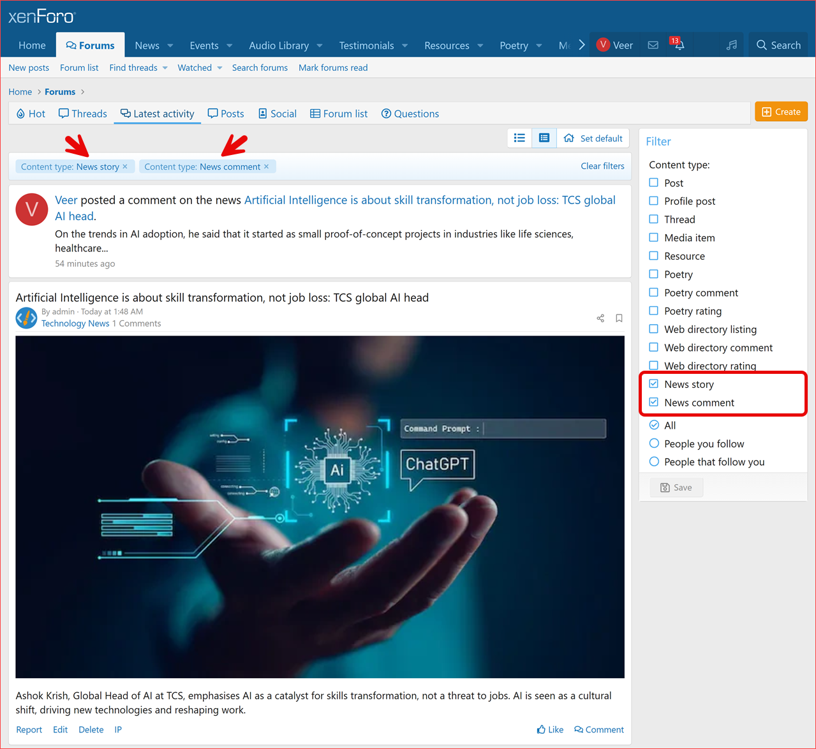816x749 pixels.
Task: Switch to the Questions tab
Action: tap(410, 114)
